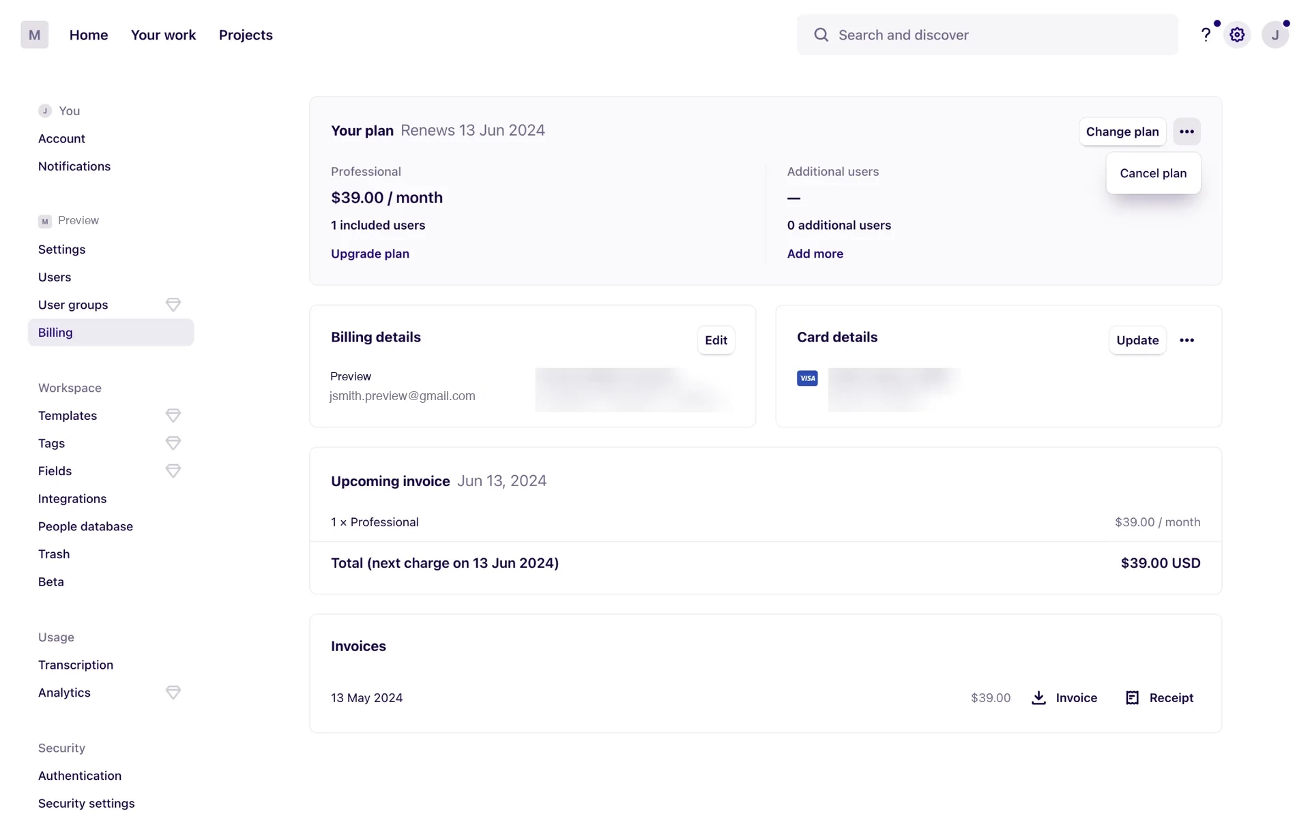Click the search magnifier icon
The image size is (1310, 818).
pyautogui.click(x=821, y=35)
